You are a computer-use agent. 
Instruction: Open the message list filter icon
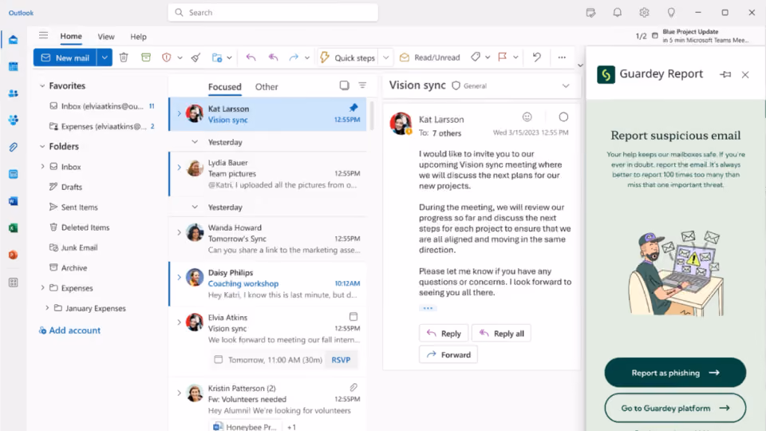pos(362,85)
